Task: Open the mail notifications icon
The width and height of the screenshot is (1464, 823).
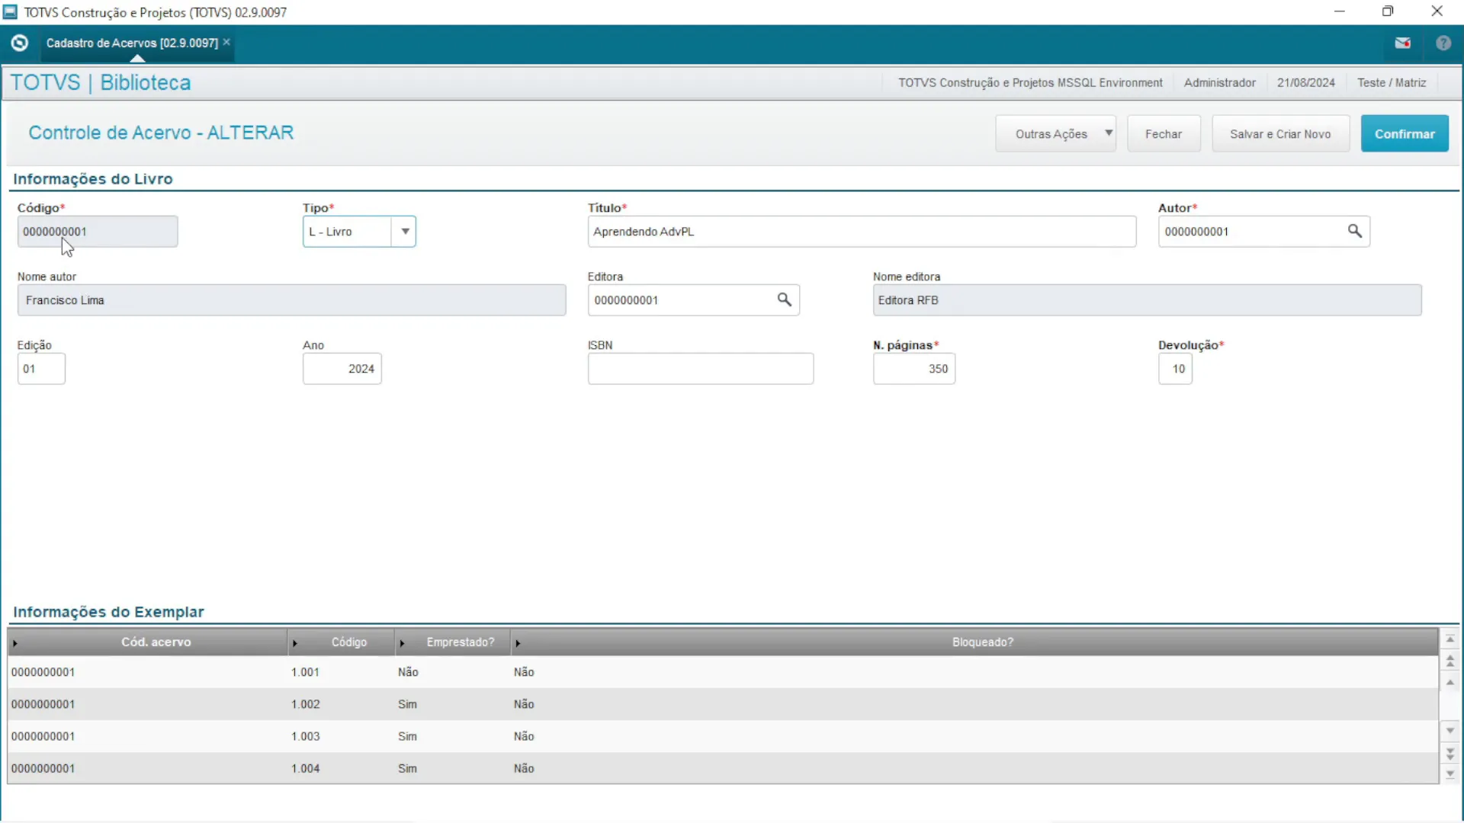Action: point(1403,43)
